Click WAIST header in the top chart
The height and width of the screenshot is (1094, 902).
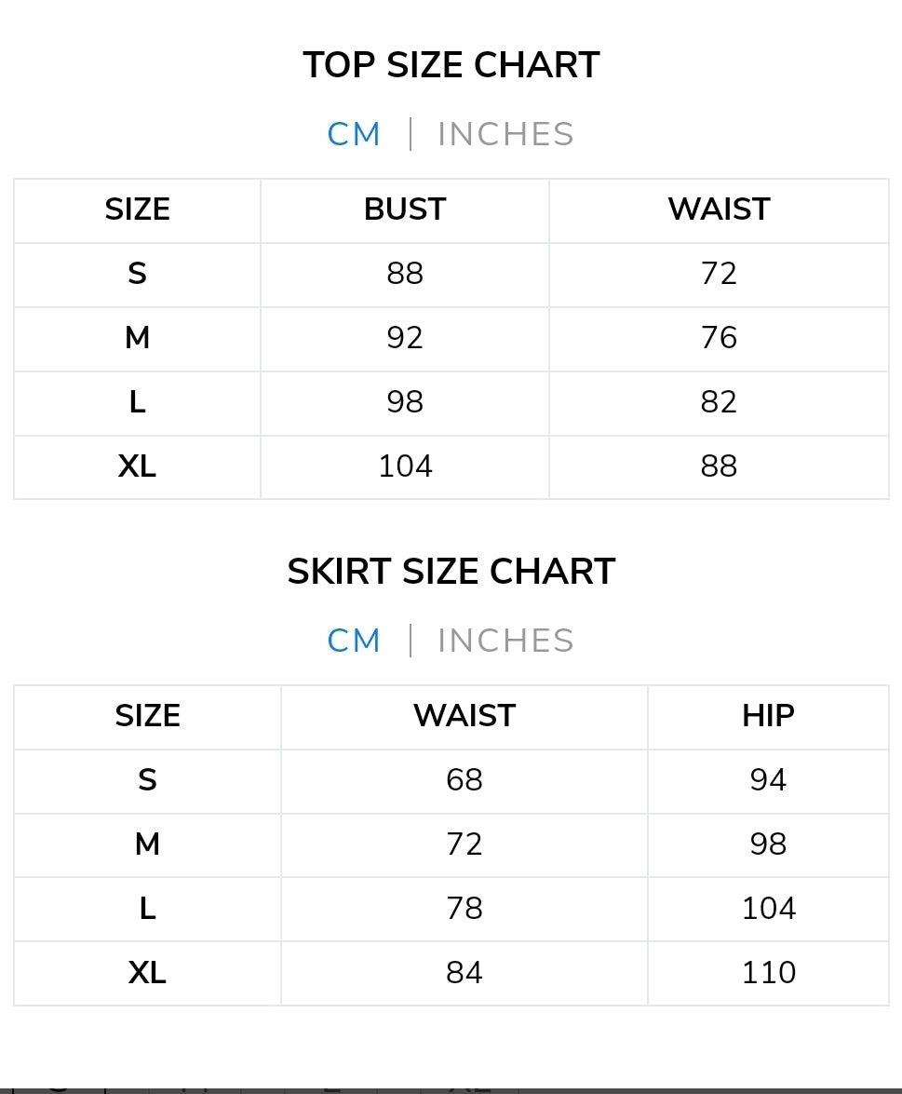(719, 209)
